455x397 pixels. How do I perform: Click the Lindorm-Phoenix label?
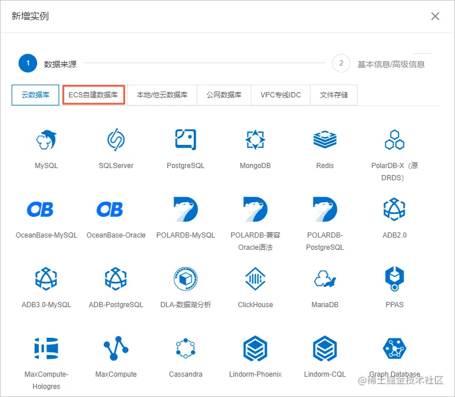point(255,374)
